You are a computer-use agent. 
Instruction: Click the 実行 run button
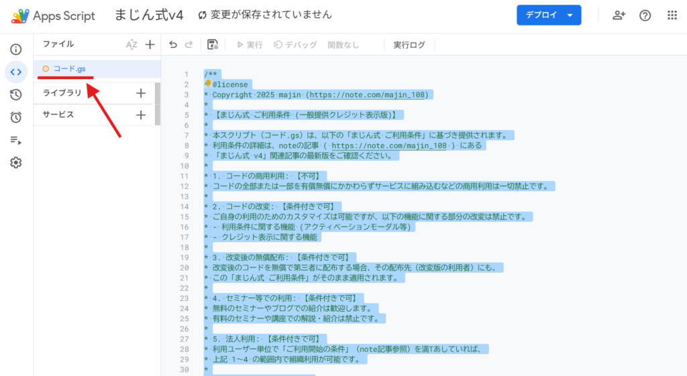pyautogui.click(x=249, y=45)
